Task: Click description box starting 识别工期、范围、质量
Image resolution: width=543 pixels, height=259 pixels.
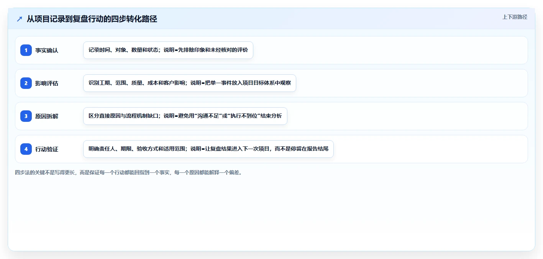Action: (x=190, y=83)
